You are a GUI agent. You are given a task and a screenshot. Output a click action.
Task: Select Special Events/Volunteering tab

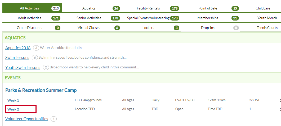pos(151,18)
